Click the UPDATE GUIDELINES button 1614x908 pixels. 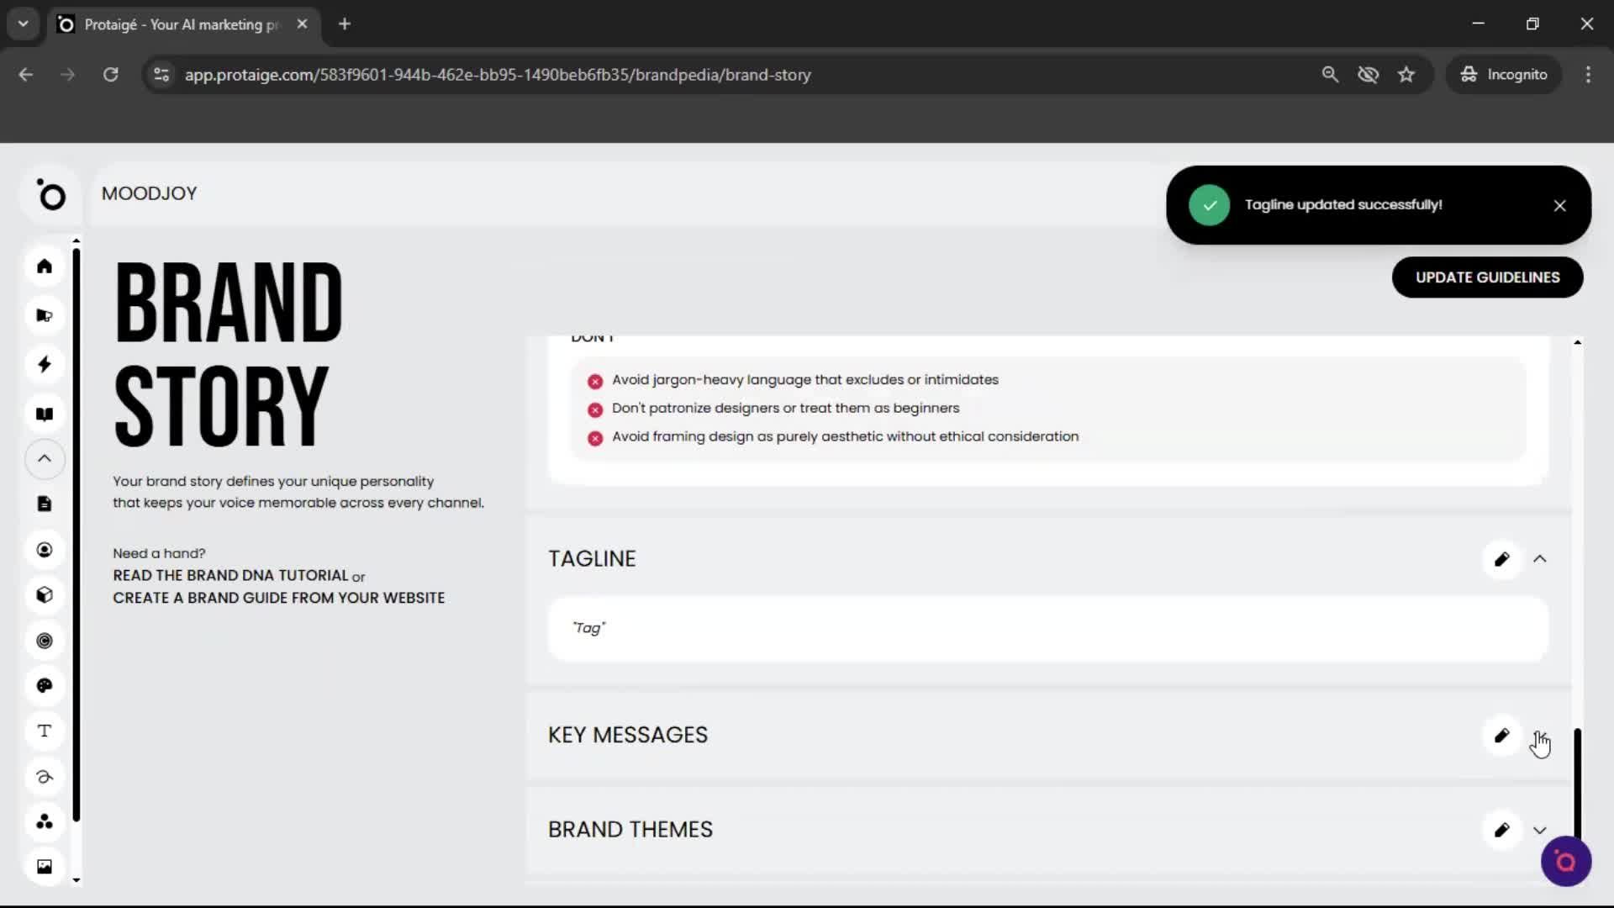(1487, 277)
